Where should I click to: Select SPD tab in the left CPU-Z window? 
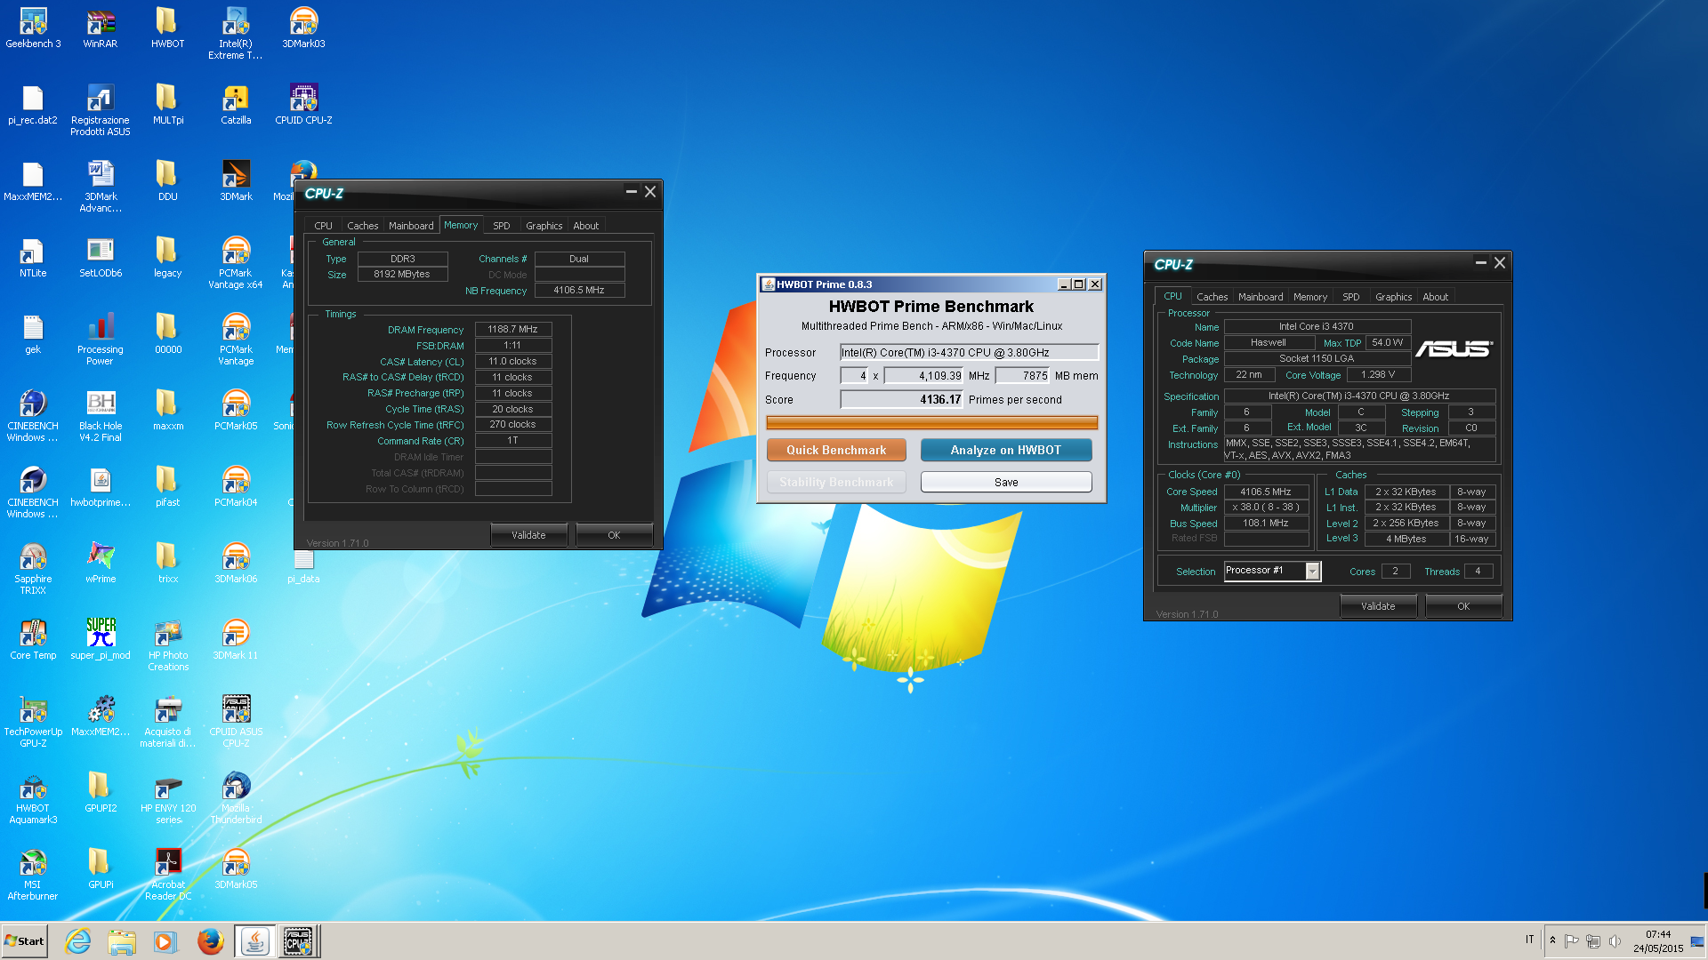tap(502, 226)
